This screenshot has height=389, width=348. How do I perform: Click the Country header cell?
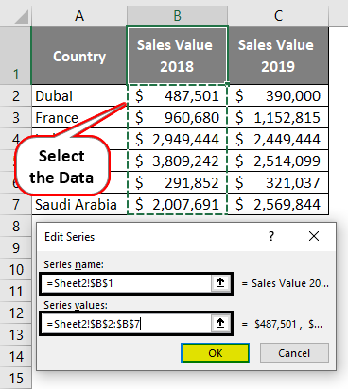(79, 56)
